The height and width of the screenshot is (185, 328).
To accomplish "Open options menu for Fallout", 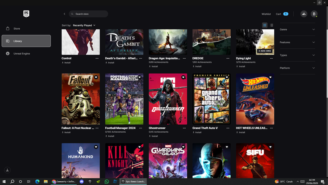I will 97,128.
